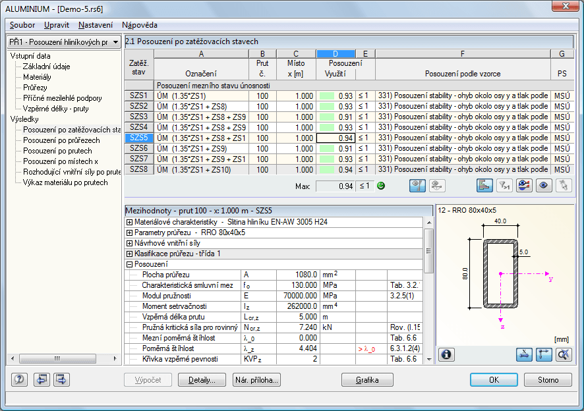Click the show results in model eye icon
Image resolution: width=584 pixels, height=411 pixels.
pyautogui.click(x=524, y=185)
